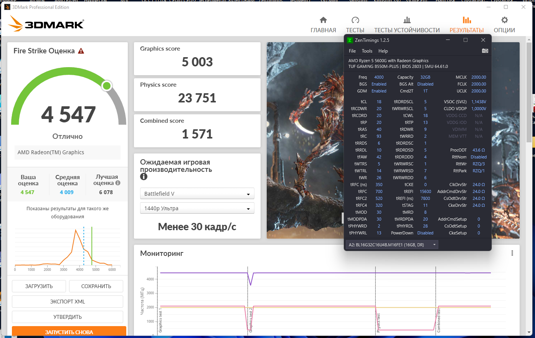Click the ZenTimings app icon in its title bar
Screen dimensions: 535x338
350,40
